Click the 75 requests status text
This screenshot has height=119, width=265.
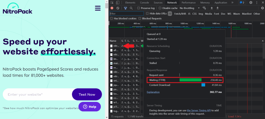[x=117, y=116]
